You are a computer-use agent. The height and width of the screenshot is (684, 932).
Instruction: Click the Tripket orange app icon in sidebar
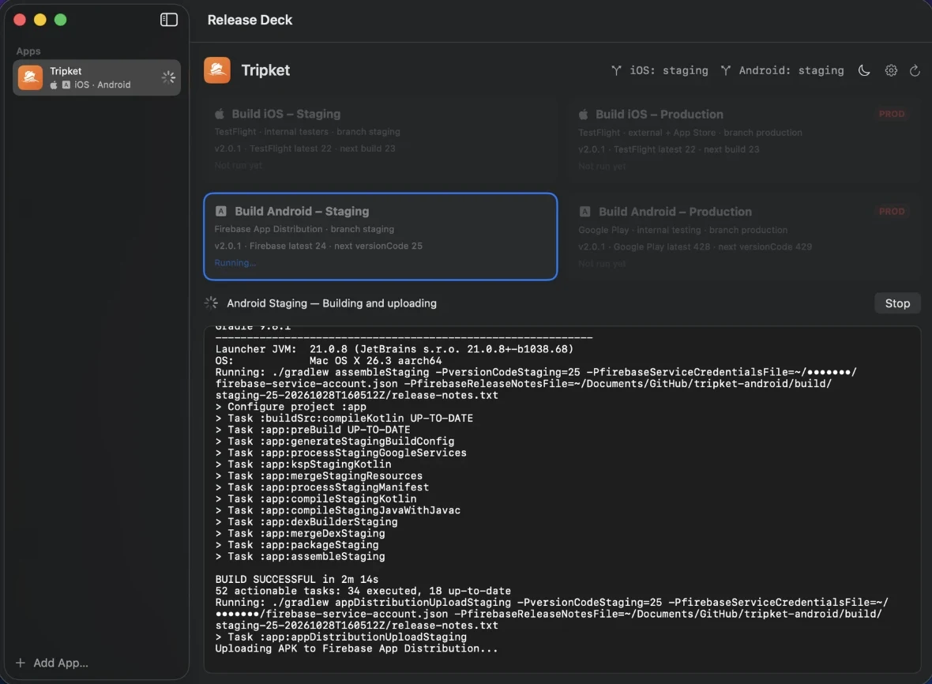(30, 77)
